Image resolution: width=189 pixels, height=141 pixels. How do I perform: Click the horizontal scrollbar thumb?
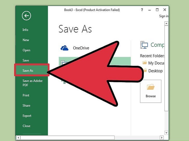[67, 138]
